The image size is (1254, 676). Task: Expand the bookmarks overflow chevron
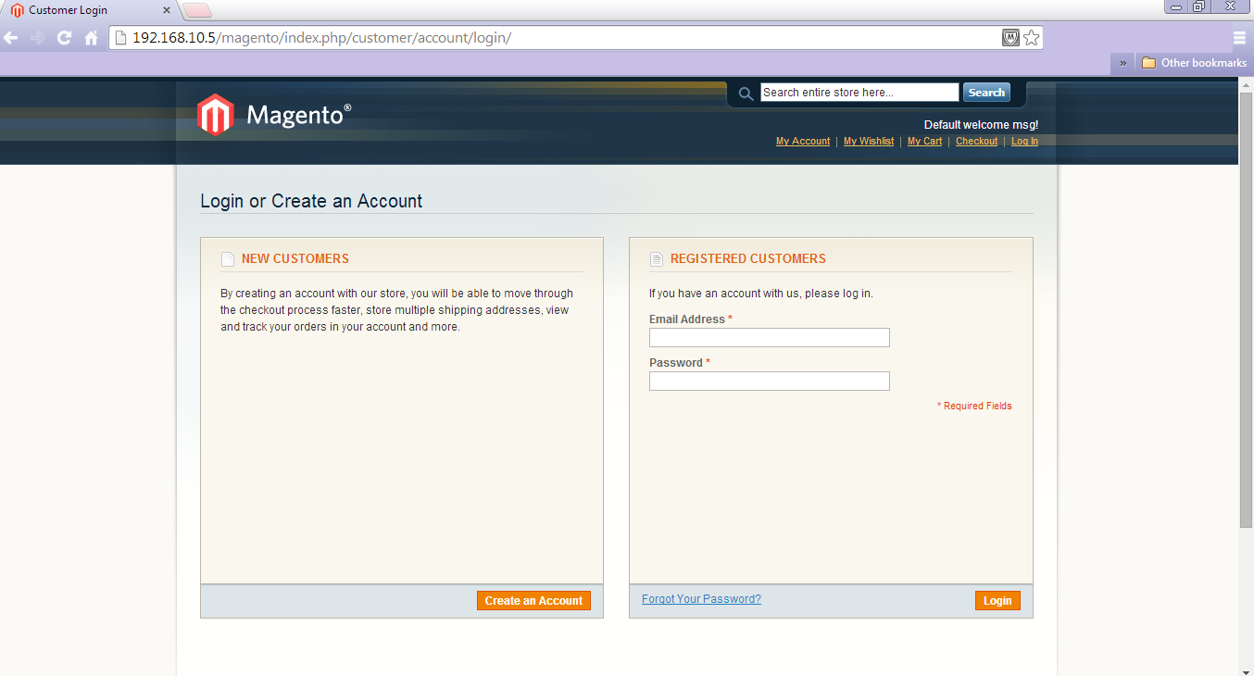click(x=1122, y=63)
